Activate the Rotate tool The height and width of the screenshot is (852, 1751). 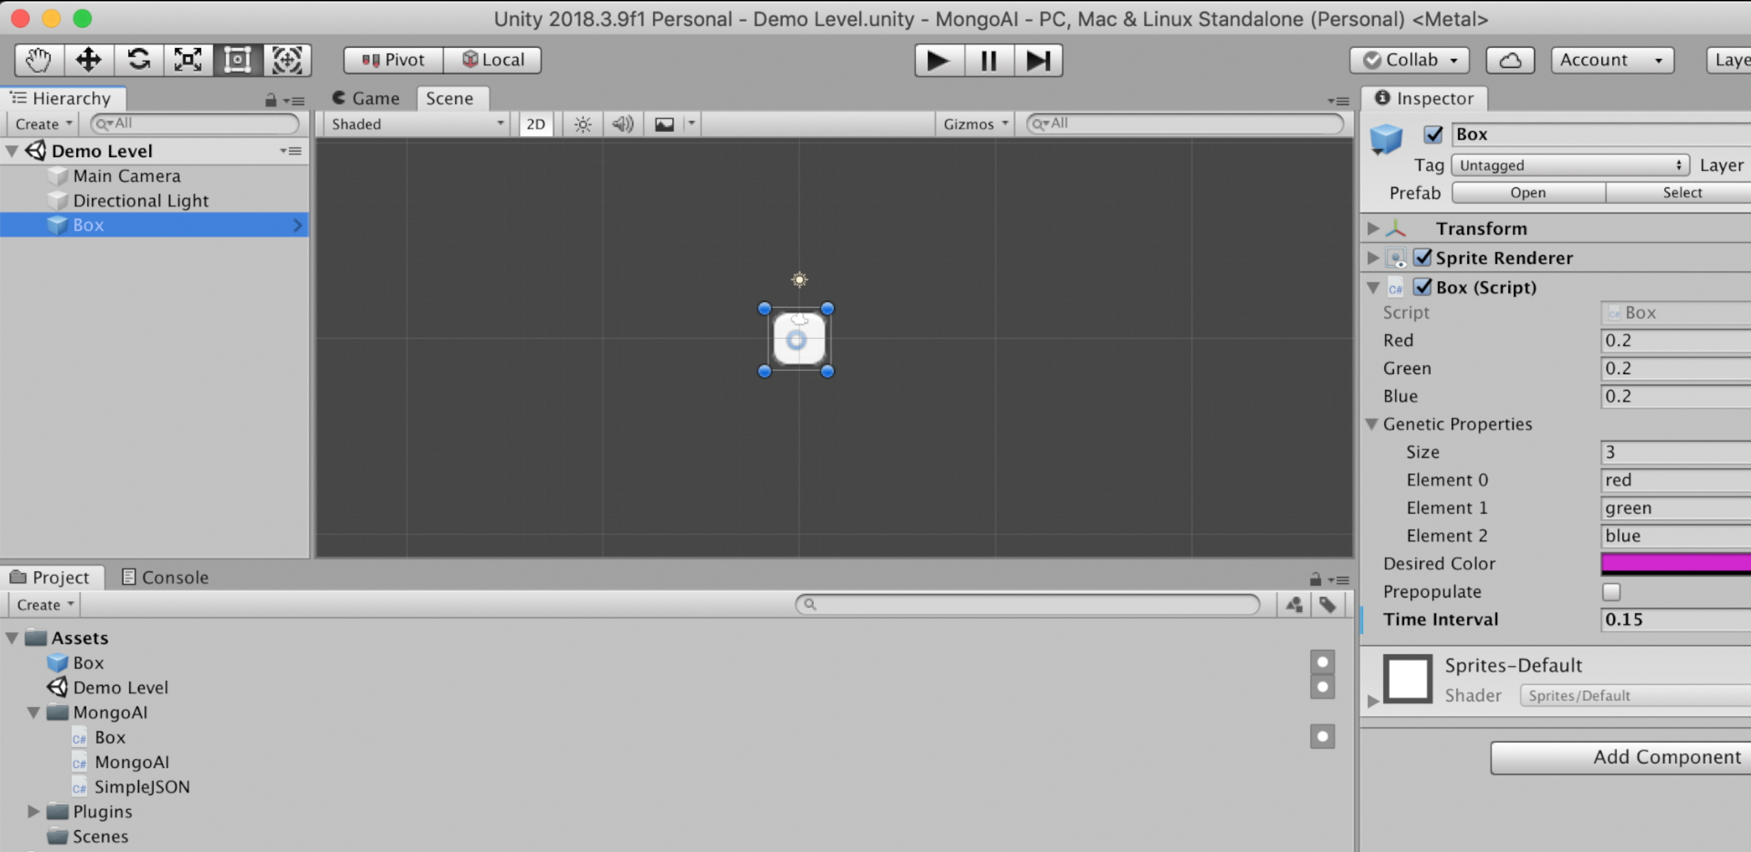(x=139, y=60)
